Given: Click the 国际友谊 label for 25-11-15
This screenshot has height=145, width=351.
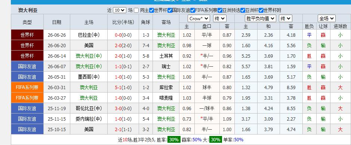Looking at the screenshot, I should click(27, 119).
